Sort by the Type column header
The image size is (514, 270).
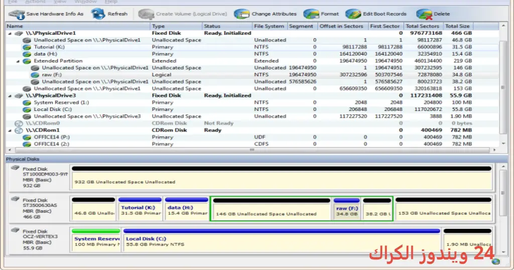pos(176,26)
